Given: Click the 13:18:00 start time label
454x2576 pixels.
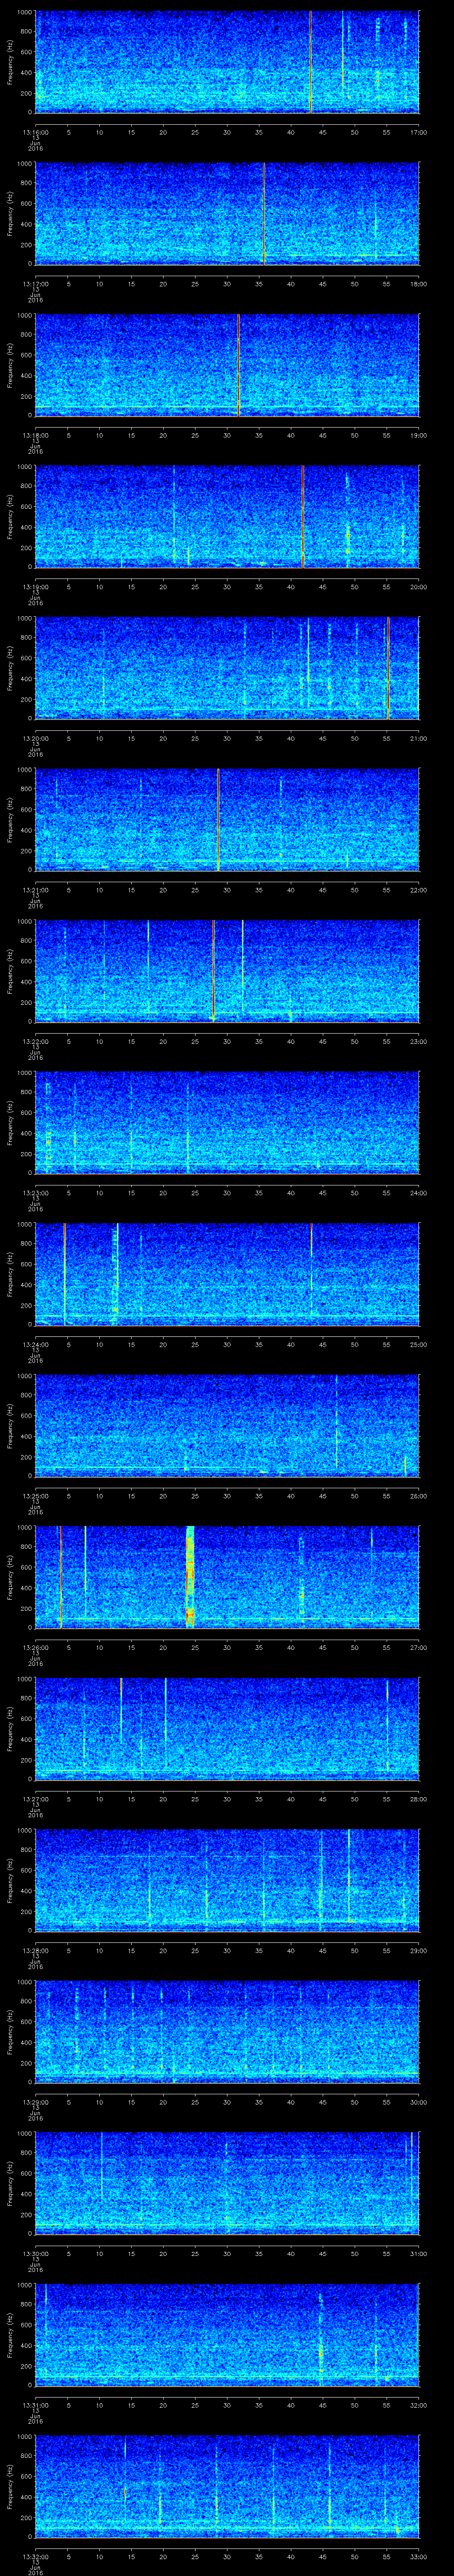Looking at the screenshot, I should click(35, 435).
